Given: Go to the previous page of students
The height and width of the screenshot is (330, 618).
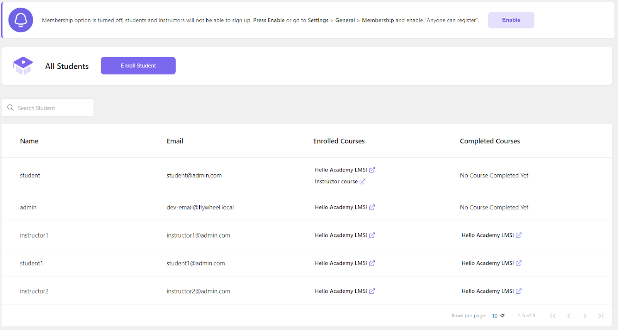Looking at the screenshot, I should (569, 316).
